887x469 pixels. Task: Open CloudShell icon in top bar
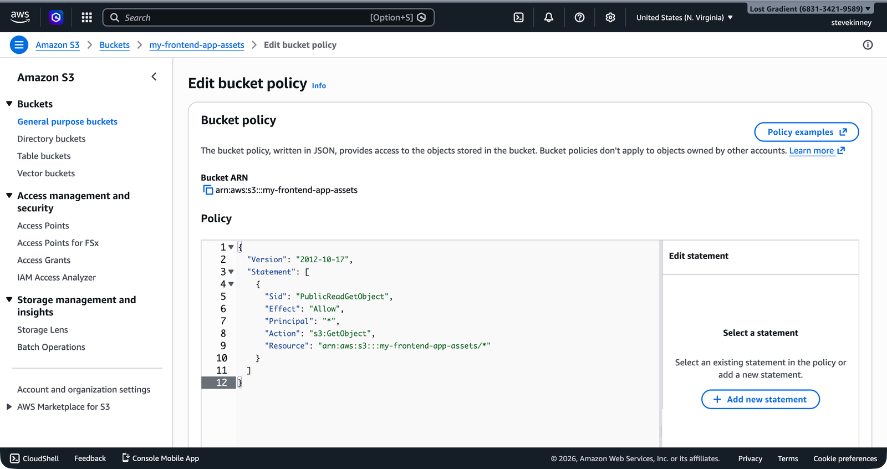(x=518, y=17)
